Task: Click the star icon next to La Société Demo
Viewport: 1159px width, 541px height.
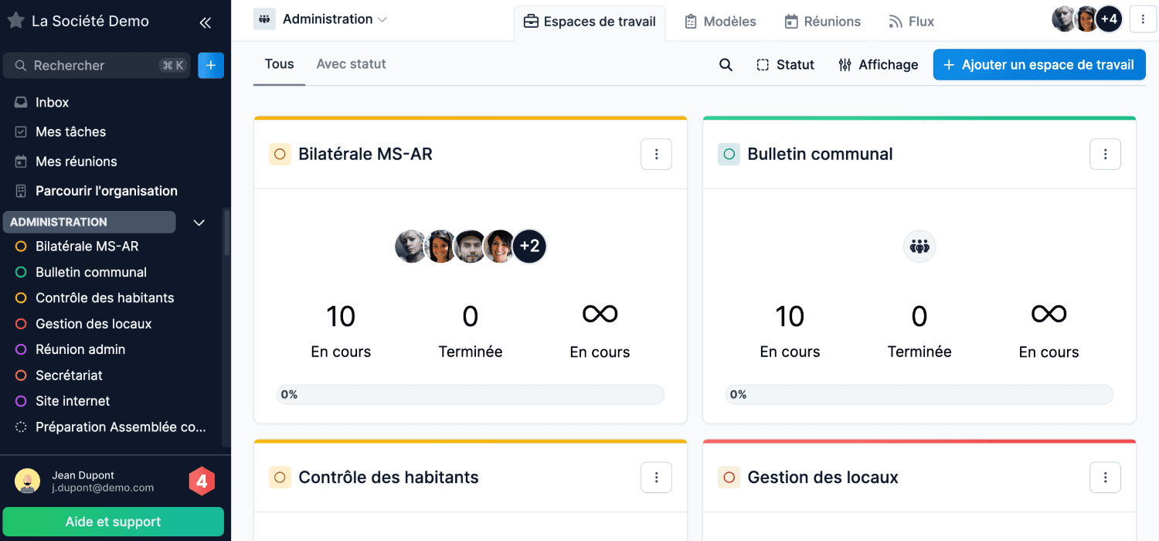Action: click(15, 21)
